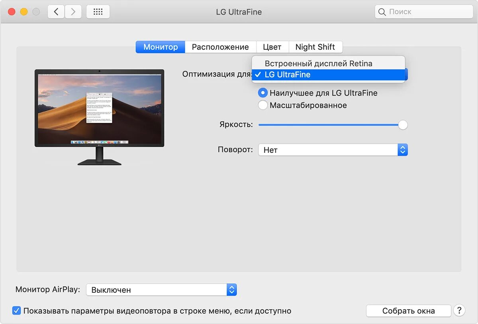Click the Оптимизация для label
478x324 pixels.
217,74
